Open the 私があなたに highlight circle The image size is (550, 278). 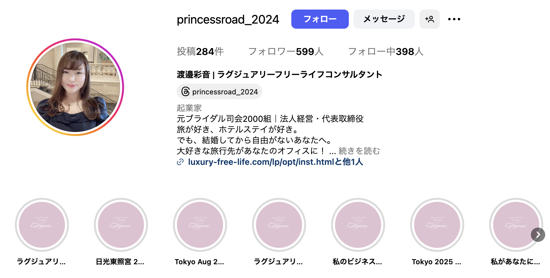point(513,225)
